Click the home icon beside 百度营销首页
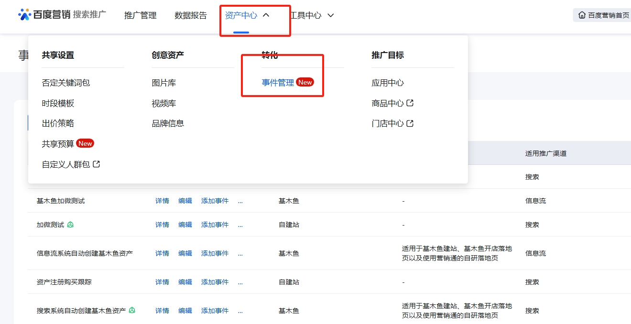The width and height of the screenshot is (631, 324). coord(582,15)
